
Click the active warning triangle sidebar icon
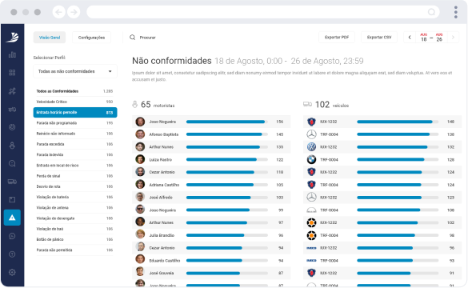pyautogui.click(x=12, y=218)
